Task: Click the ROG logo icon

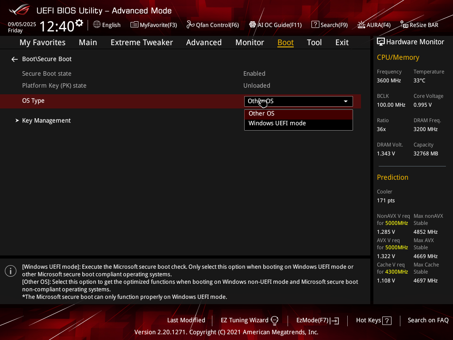Action: click(x=19, y=10)
